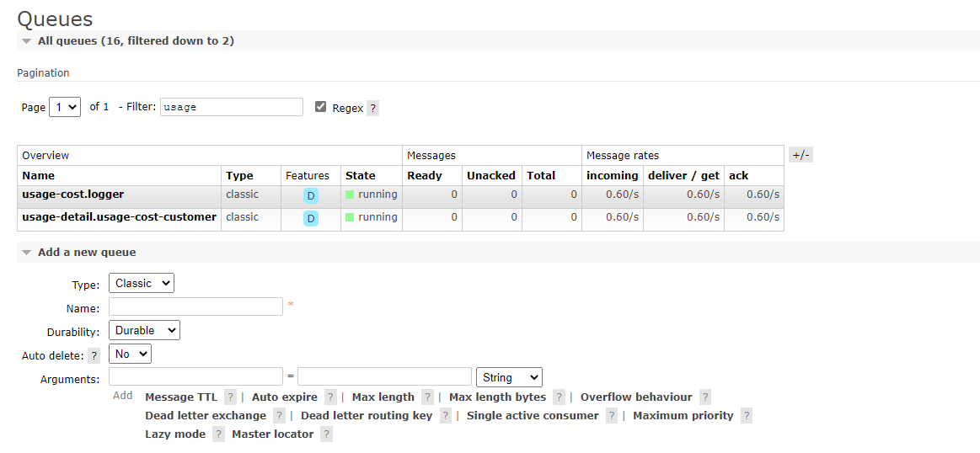The height and width of the screenshot is (453, 980).
Task: Click the D feature badge for usage-cost.logger
Action: pos(311,196)
